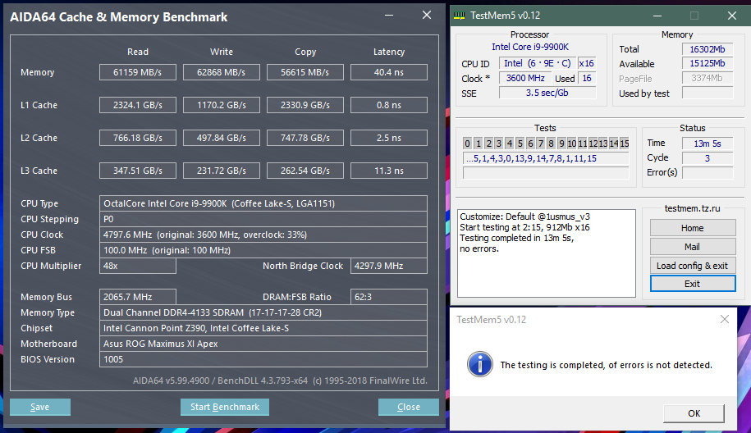Save the AIDA64 benchmark results

[x=40, y=407]
